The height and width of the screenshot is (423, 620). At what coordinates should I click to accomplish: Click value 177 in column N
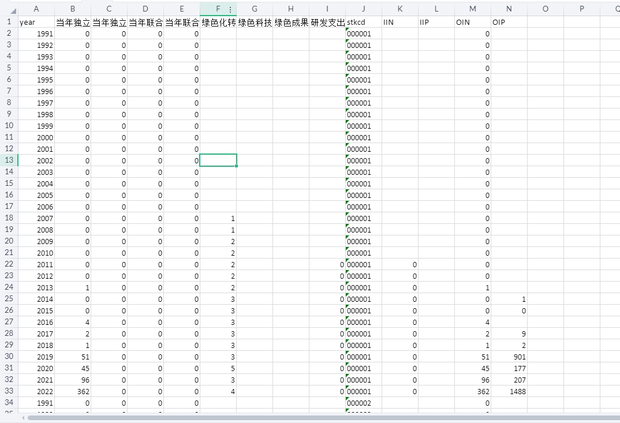[509, 368]
